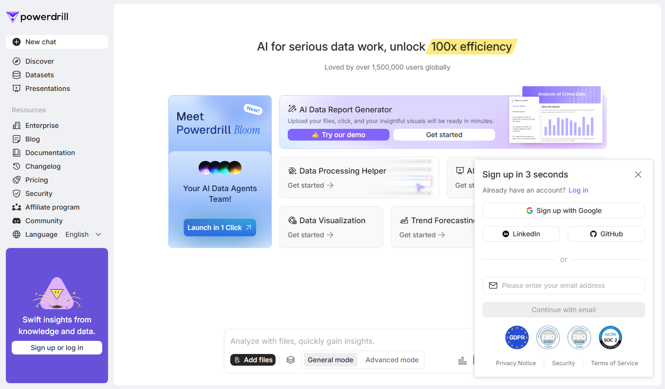The image size is (665, 389).
Task: Click the Trend Forecasting chart icon
Action: pos(404,220)
